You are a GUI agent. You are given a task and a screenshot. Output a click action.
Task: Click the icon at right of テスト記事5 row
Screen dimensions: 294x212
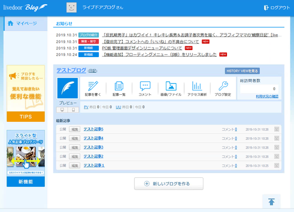click(x=276, y=129)
